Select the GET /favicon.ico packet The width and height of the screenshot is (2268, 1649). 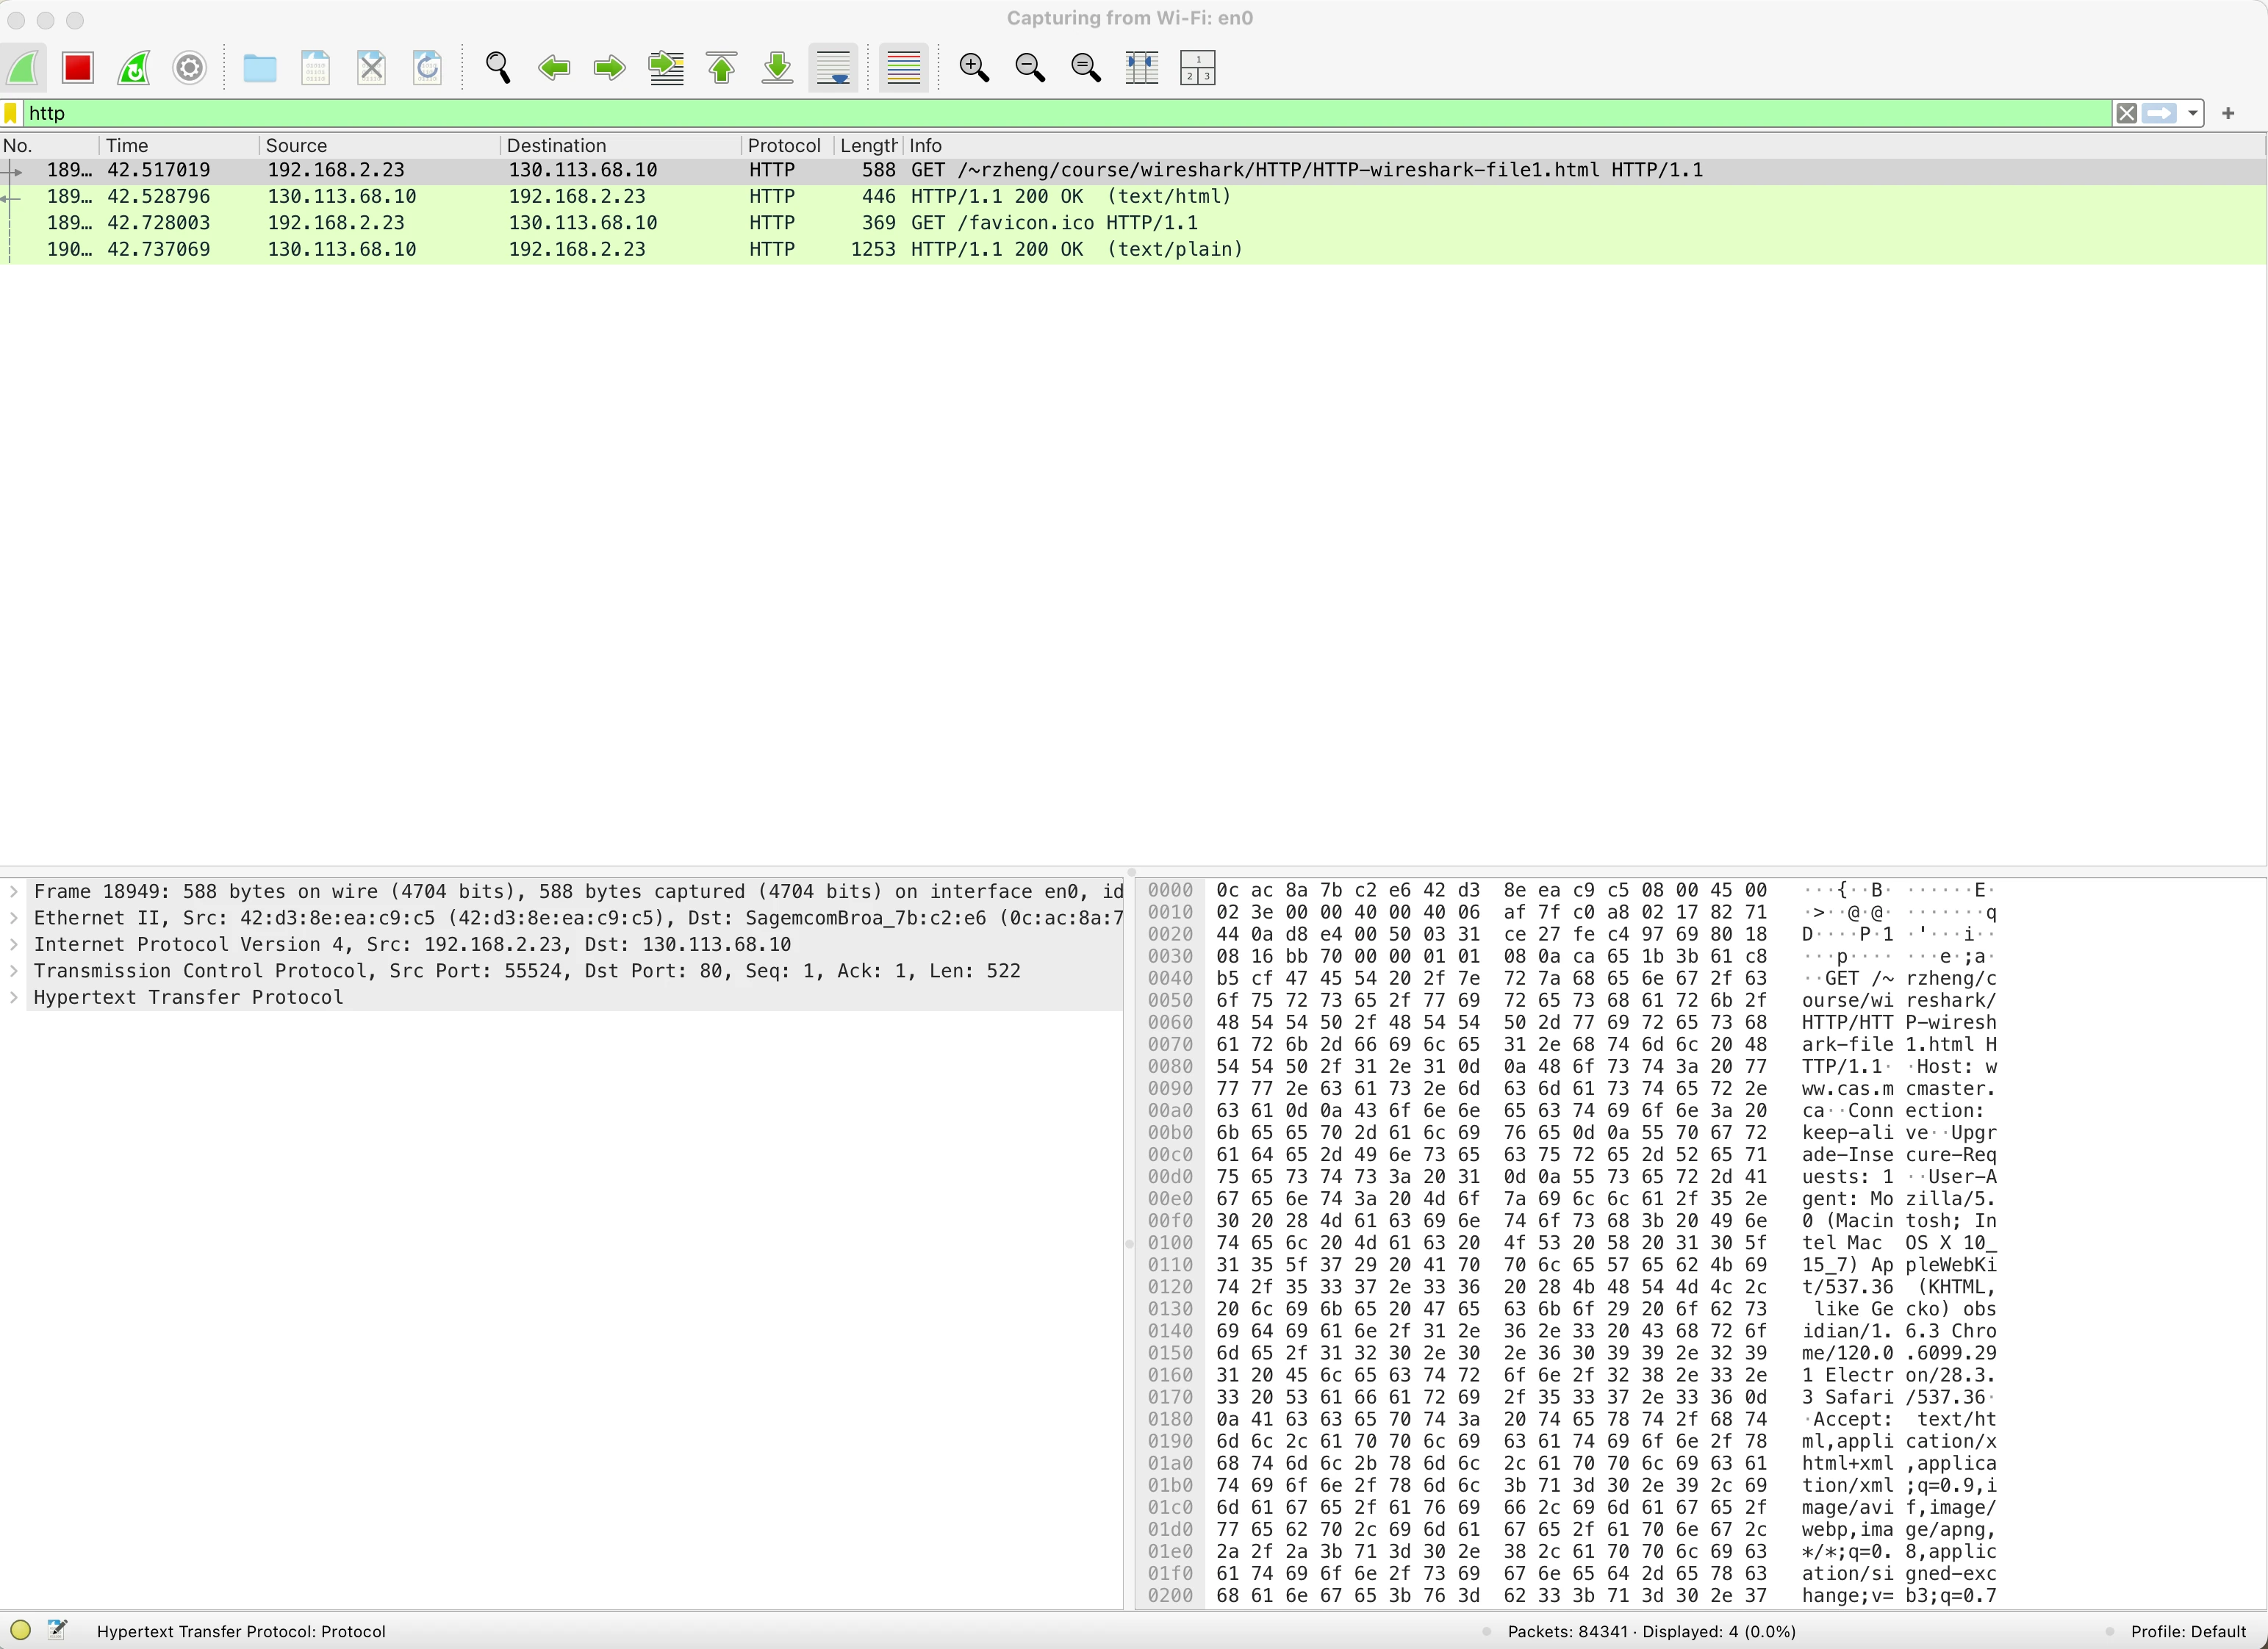pos(1133,223)
